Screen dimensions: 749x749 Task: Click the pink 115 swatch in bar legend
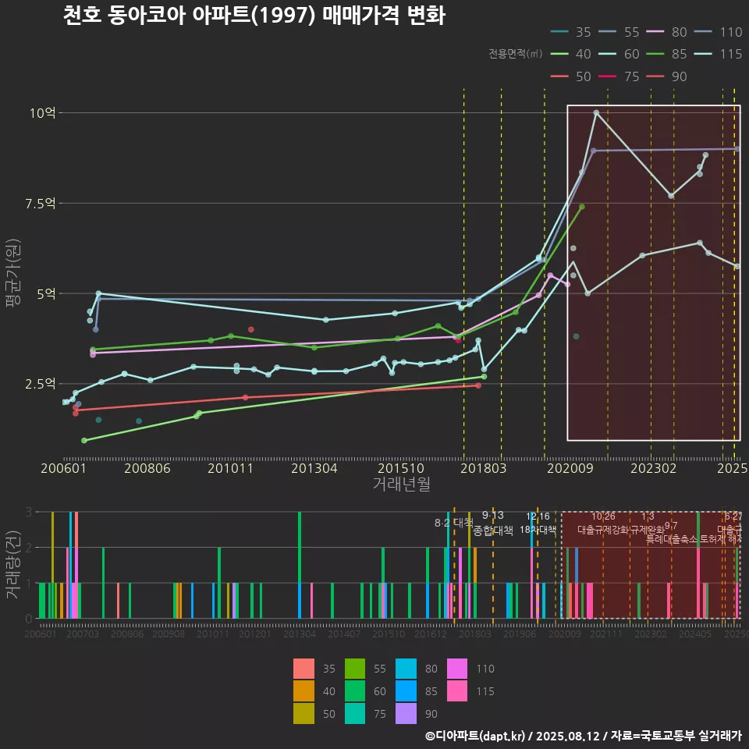coord(457,690)
